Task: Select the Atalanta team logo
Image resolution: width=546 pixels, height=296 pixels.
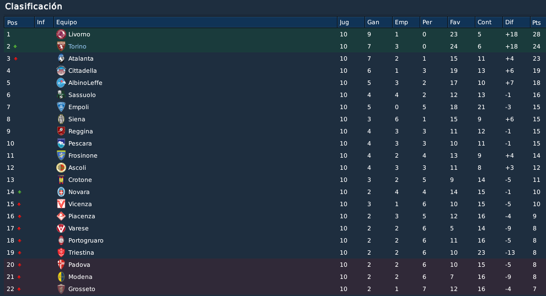Action: click(x=61, y=58)
